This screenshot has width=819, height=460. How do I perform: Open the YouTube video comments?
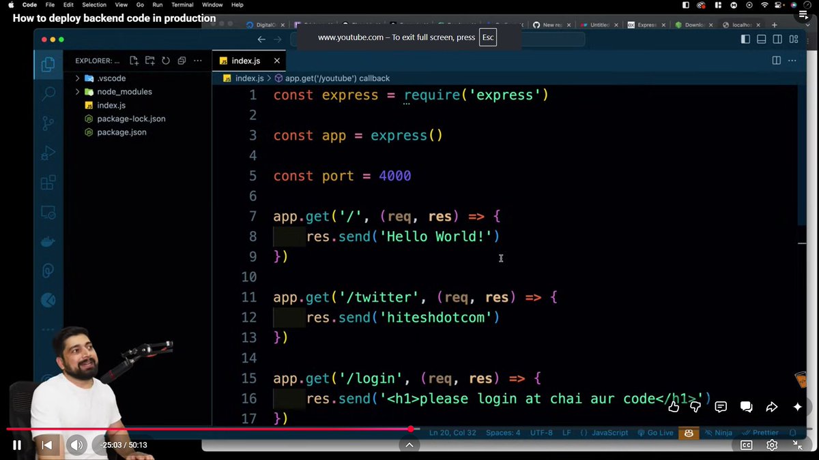pos(721,407)
